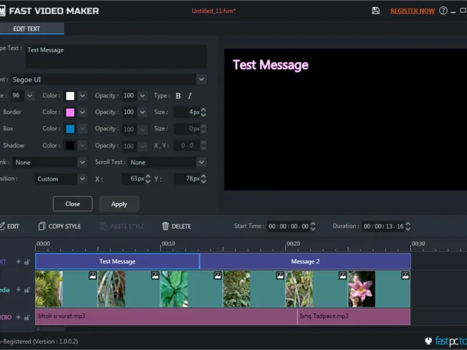The height and width of the screenshot is (350, 467).
Task: Open the fastpctools logo link
Action: coord(445,341)
